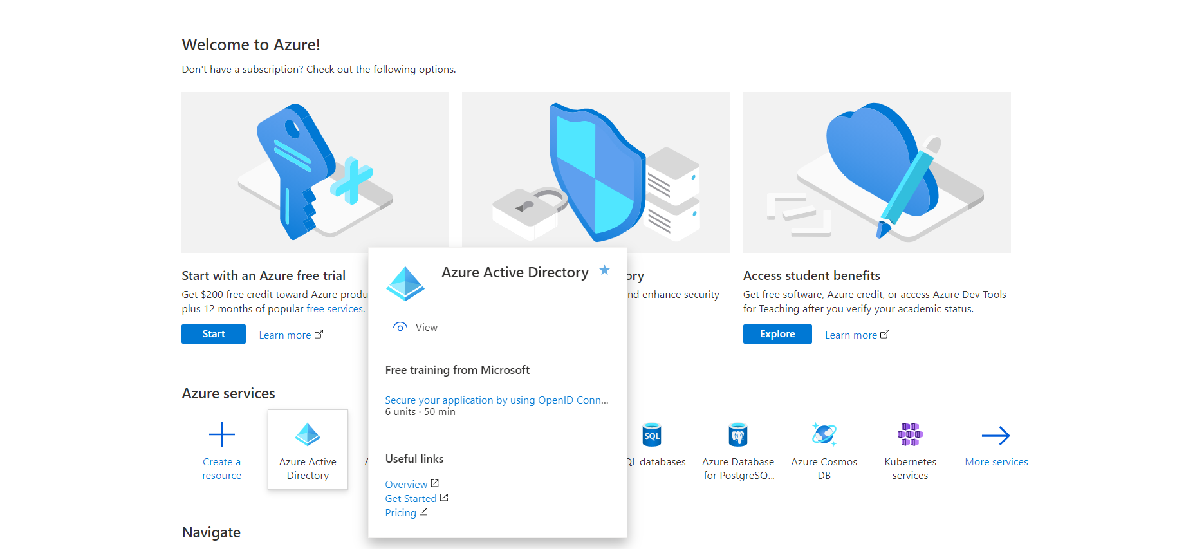Viewport: 1204px width, 549px height.
Task: Click the Azure free trial key illustration
Action: click(x=315, y=172)
